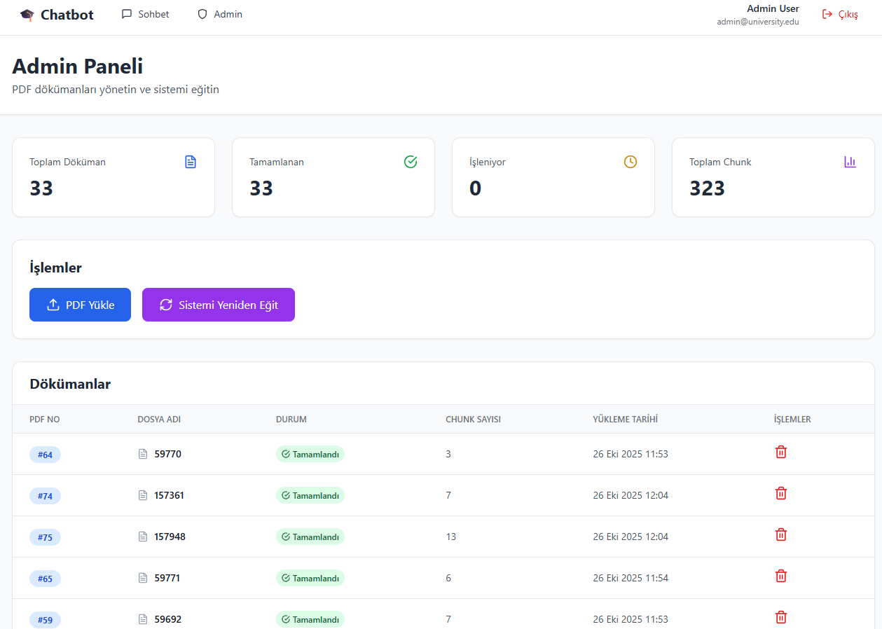Select the #64 PDF number badge

click(45, 455)
